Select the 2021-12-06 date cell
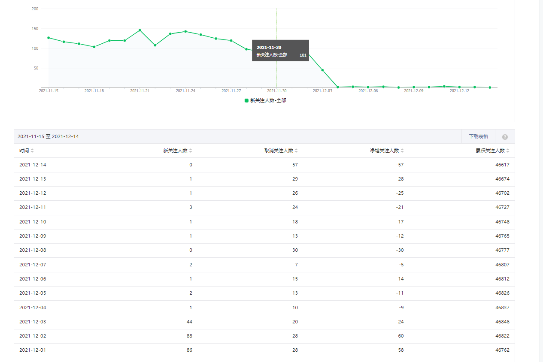This screenshot has height=362, width=543. click(33, 279)
